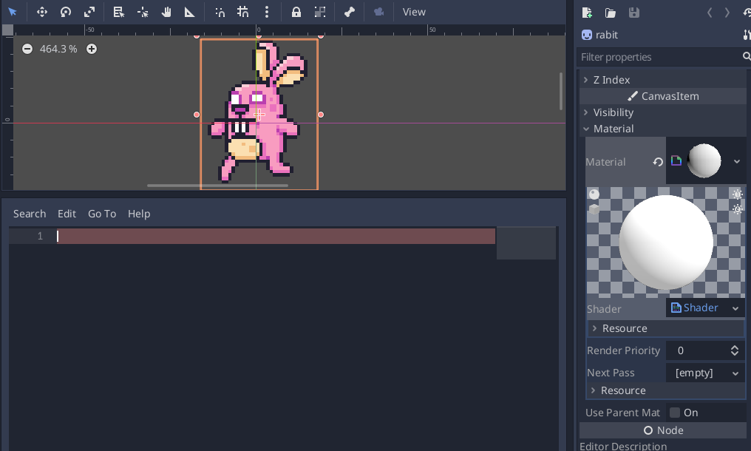
Task: Lock the selected node with padlock icon
Action: (296, 12)
